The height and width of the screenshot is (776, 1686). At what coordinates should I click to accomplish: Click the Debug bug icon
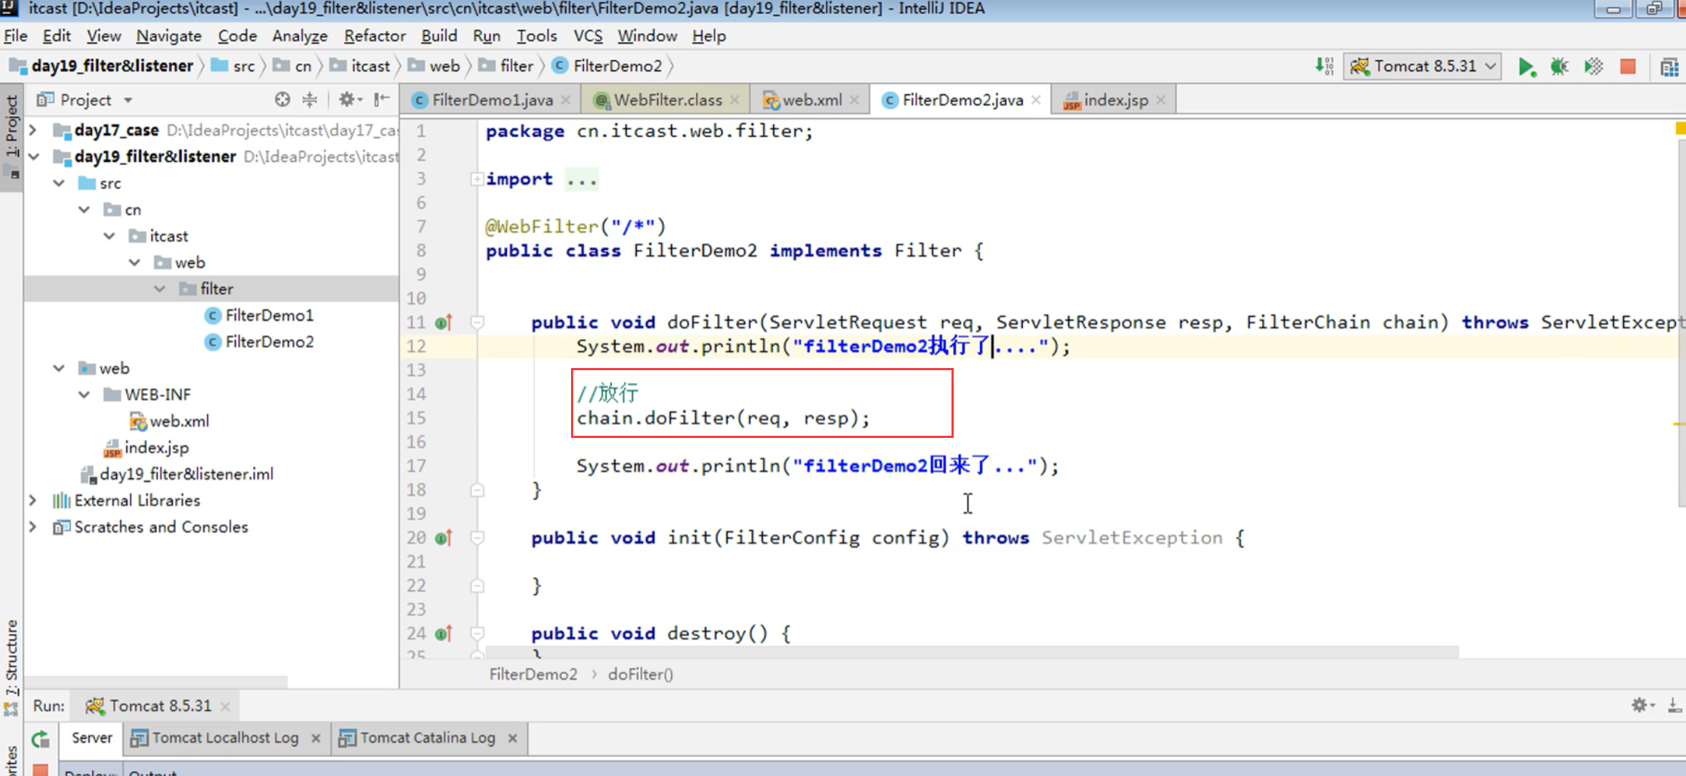(1560, 67)
